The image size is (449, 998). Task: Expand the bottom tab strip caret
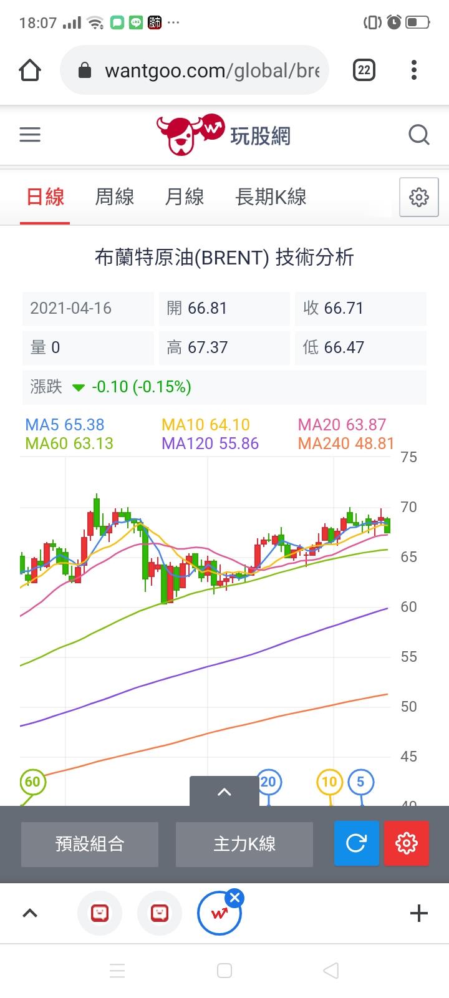pos(30,913)
